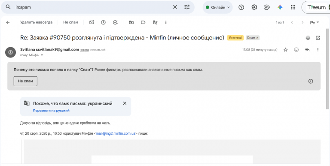
Task: Open advanced search filter options
Action: click(x=187, y=7)
